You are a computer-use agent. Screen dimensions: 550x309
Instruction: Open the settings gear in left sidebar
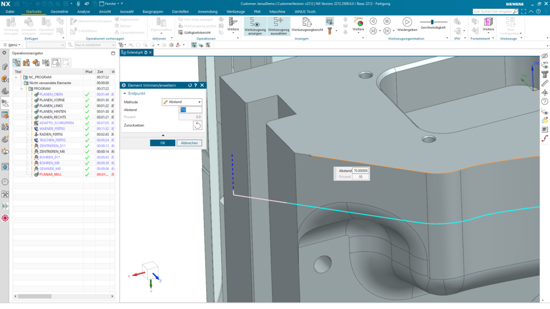(4, 53)
